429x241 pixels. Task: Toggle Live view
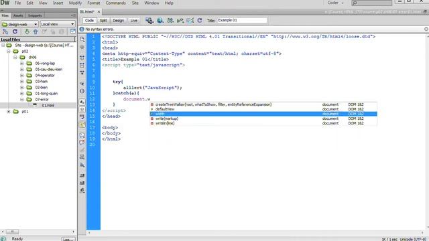(x=134, y=21)
